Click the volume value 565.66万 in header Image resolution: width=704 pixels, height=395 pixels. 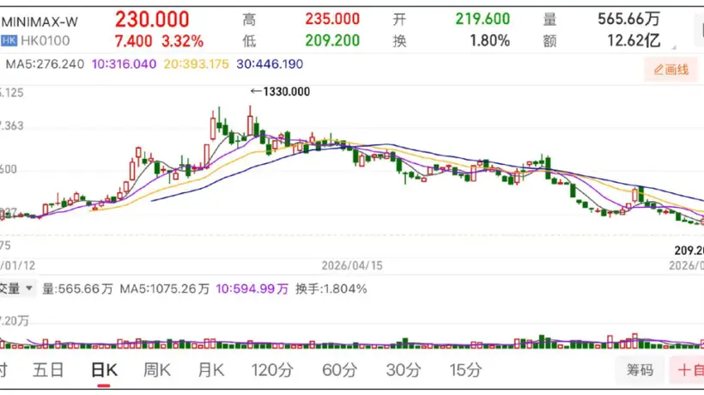click(x=629, y=19)
